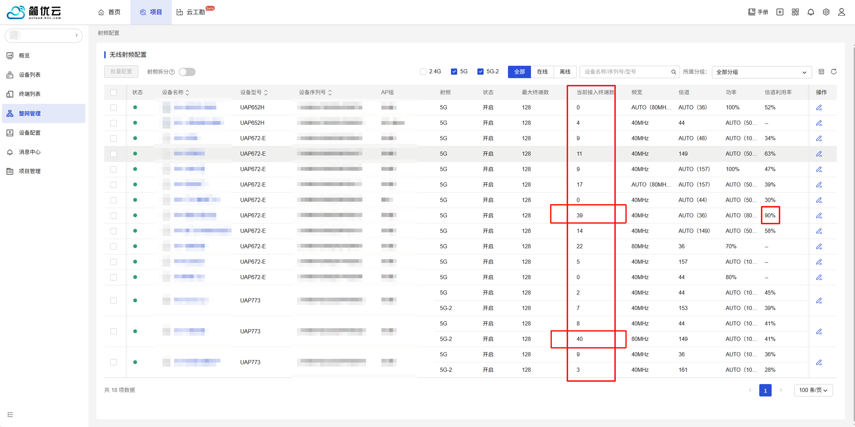Enable the 2.4G band checkbox
This screenshot has width=855, height=427.
423,72
